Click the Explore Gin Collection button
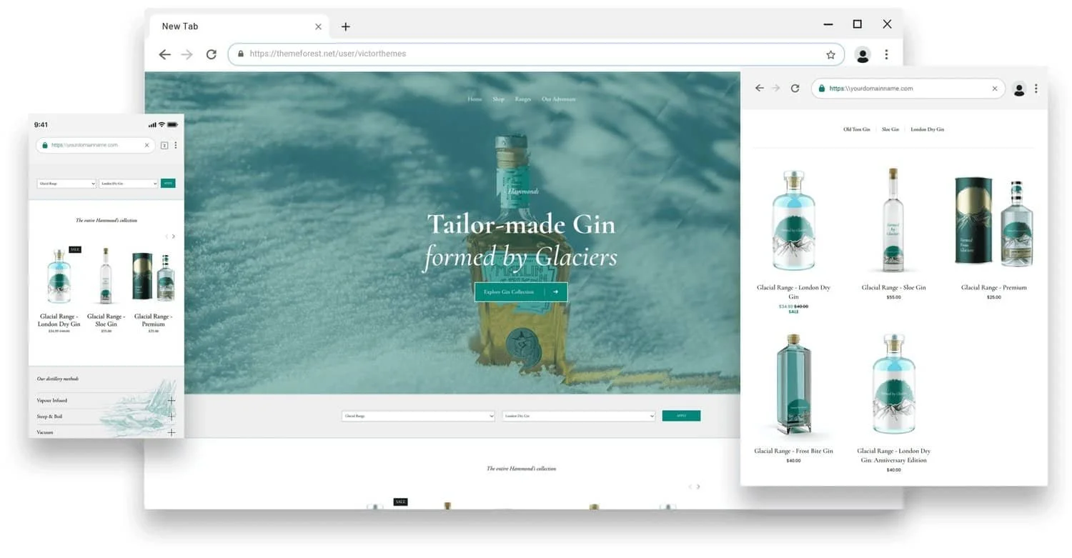Image resolution: width=1072 pixels, height=558 pixels. (520, 292)
